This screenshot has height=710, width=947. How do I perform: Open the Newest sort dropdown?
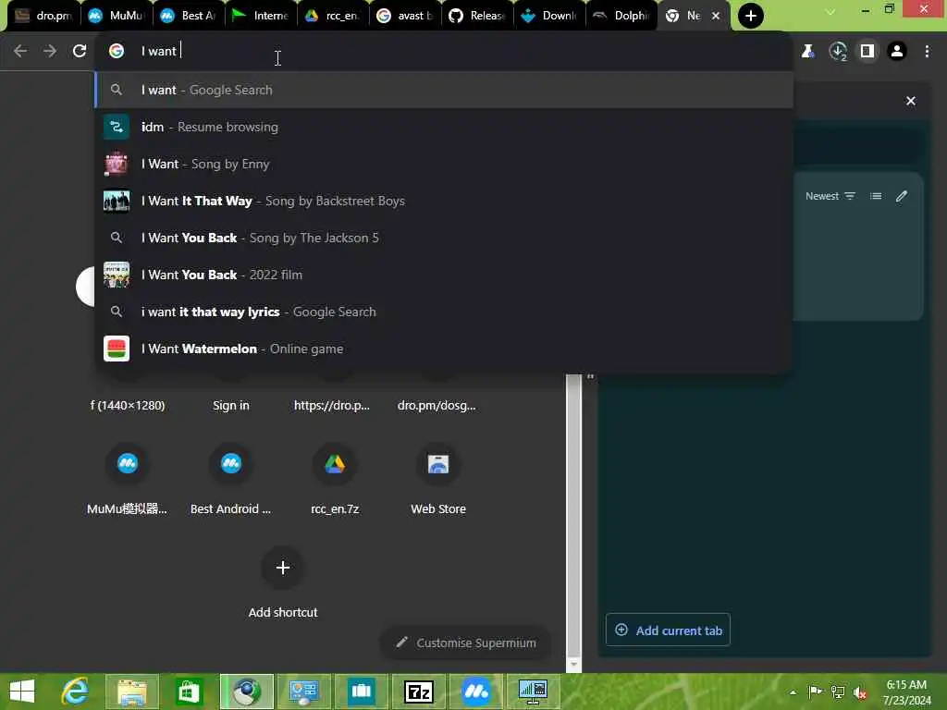(830, 196)
